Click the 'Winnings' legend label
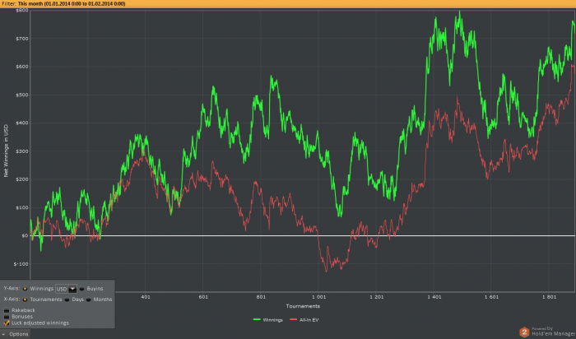 (x=272, y=320)
